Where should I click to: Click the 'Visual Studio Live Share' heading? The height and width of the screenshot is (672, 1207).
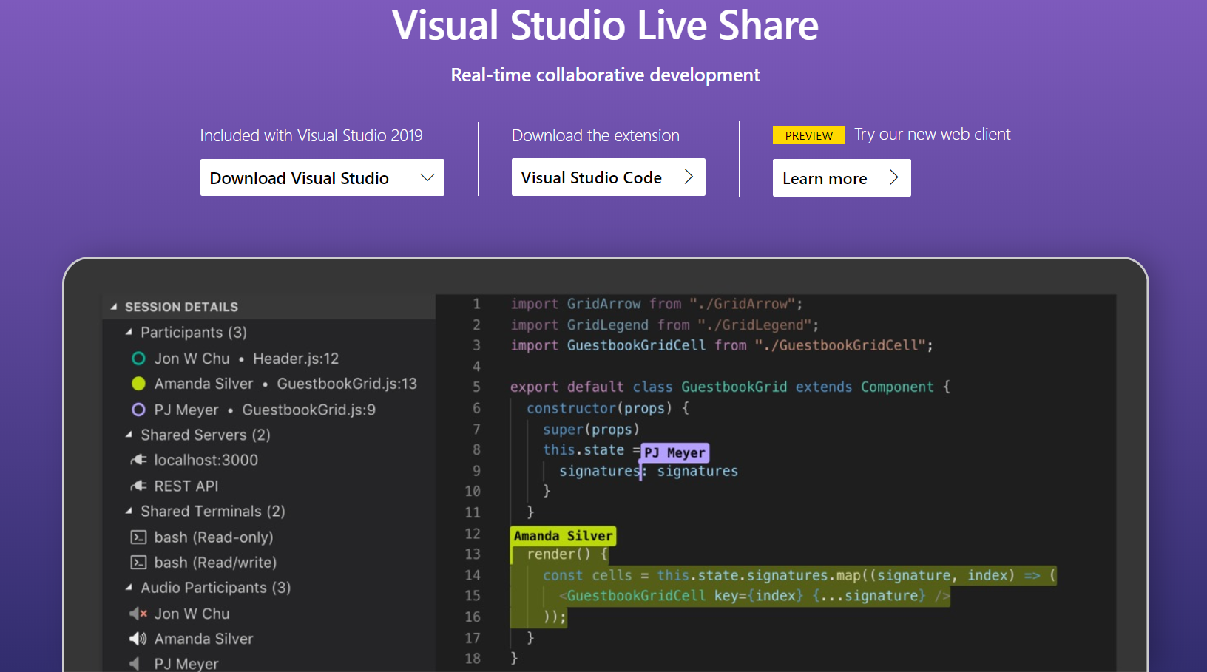[x=605, y=25]
